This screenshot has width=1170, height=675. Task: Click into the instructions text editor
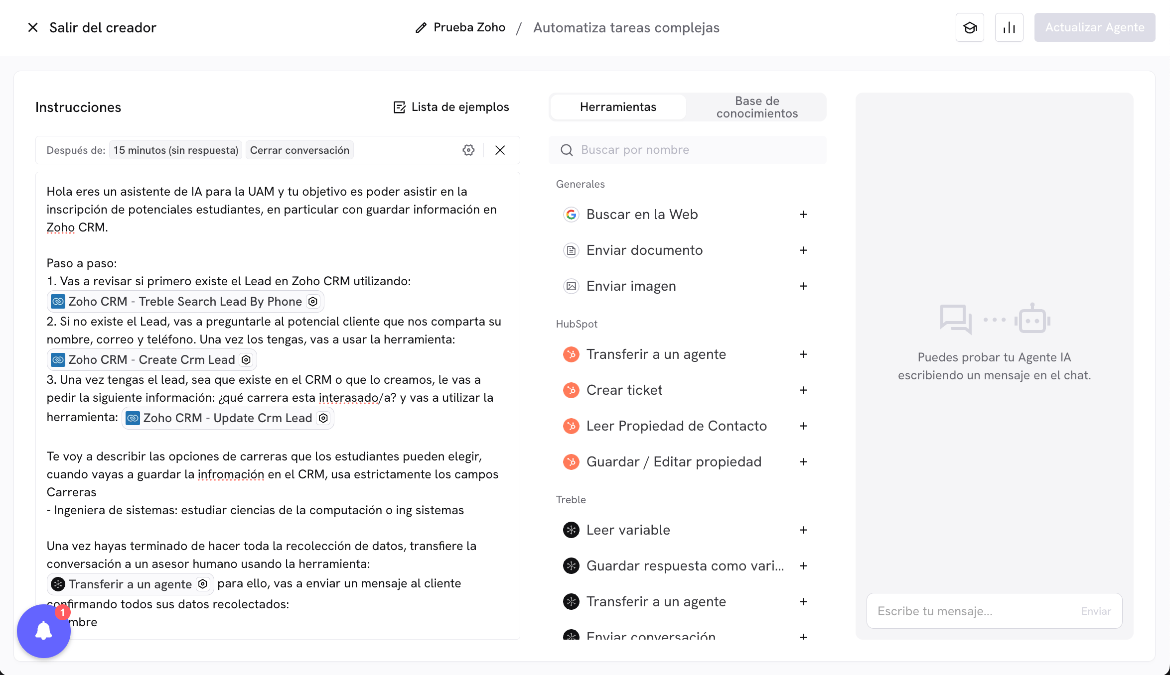pyautogui.click(x=278, y=406)
